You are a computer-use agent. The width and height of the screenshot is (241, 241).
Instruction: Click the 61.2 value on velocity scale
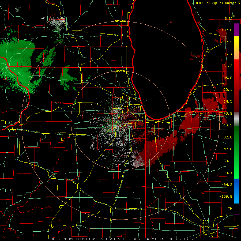228,66
